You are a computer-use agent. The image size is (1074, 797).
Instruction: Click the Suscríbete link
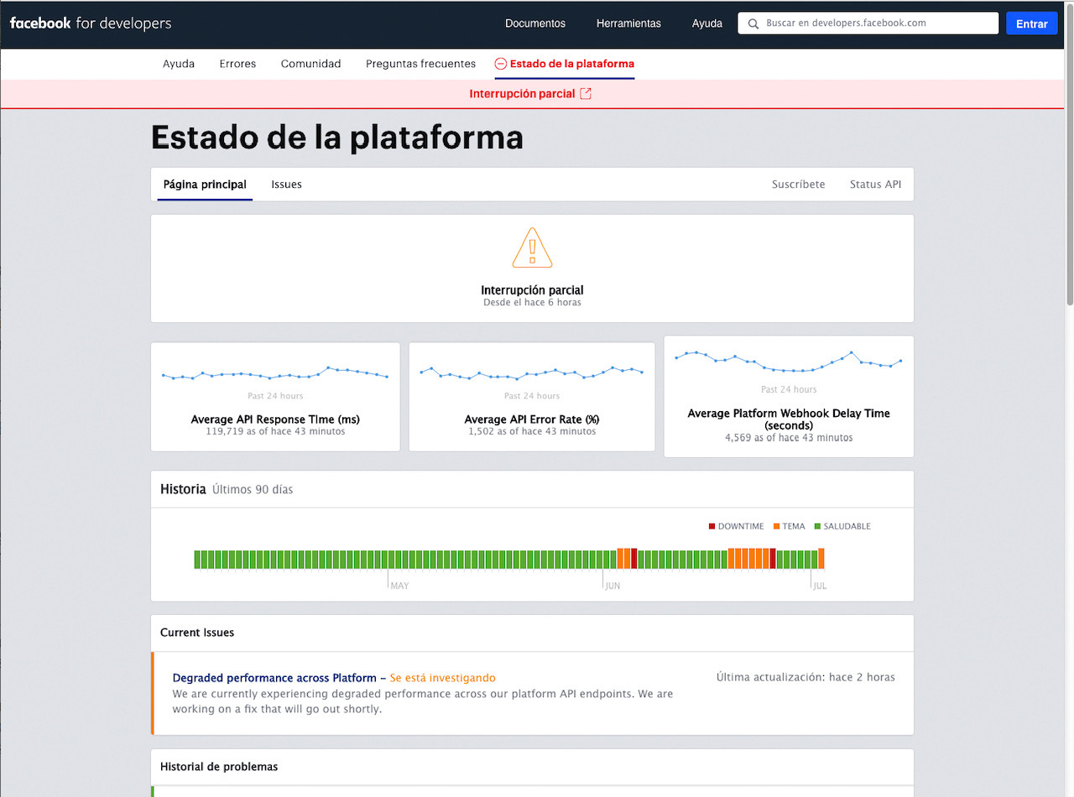[798, 184]
